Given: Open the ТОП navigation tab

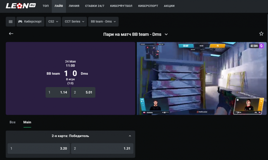Looking at the screenshot, I should pos(46,6).
